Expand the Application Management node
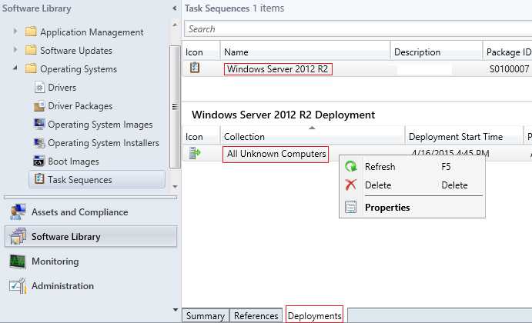The width and height of the screenshot is (532, 323). (15, 32)
